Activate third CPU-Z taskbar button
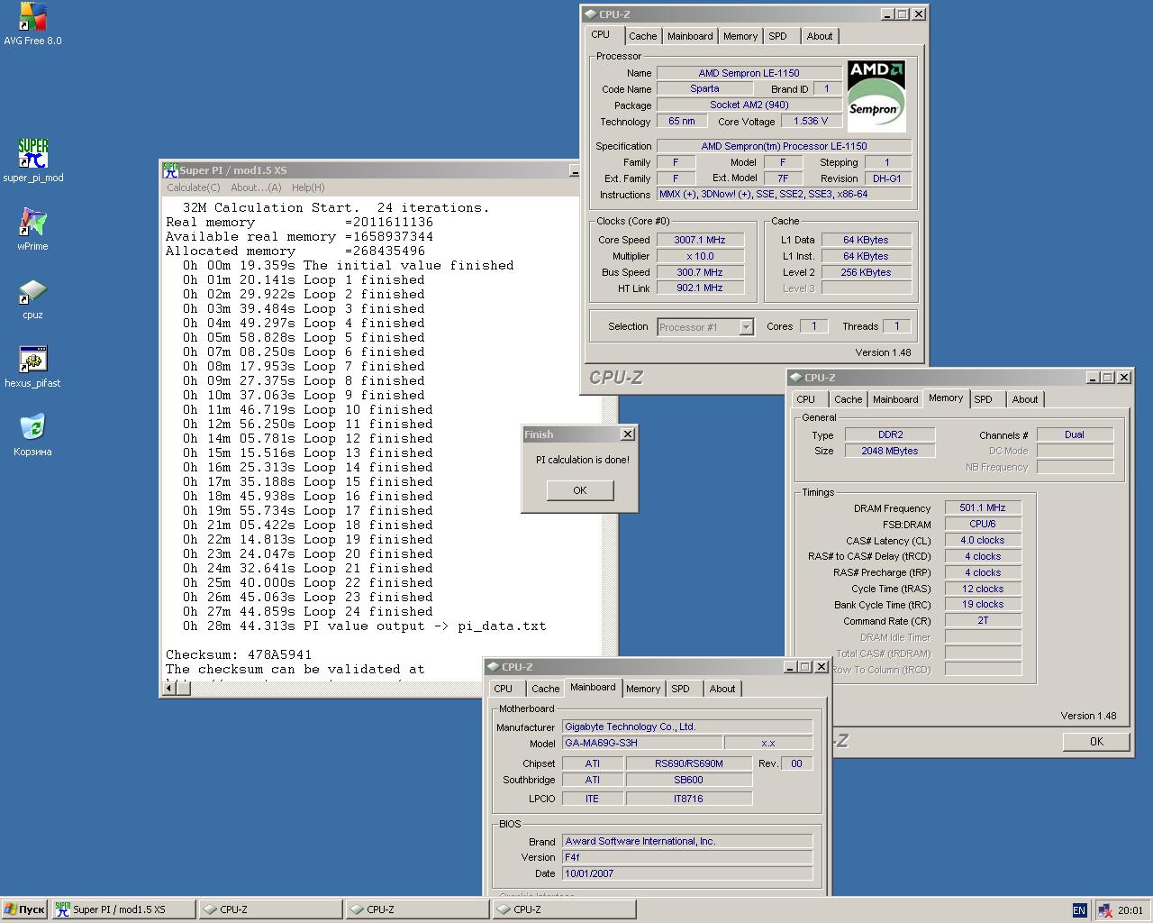 point(564,909)
